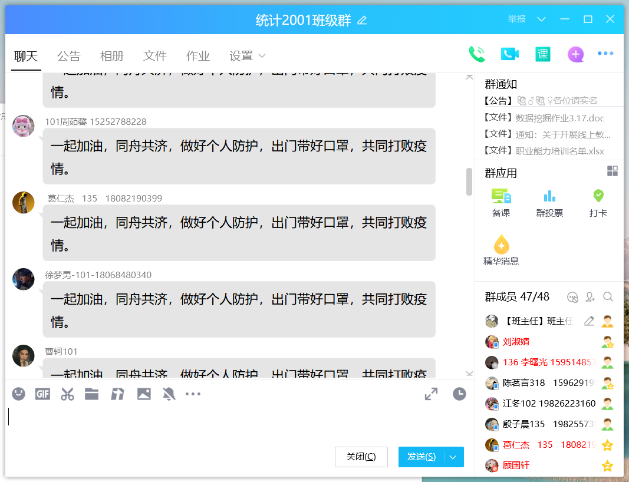Image resolution: width=629 pixels, height=482 pixels.
Task: Click the send file folder icon
Action: (x=91, y=394)
